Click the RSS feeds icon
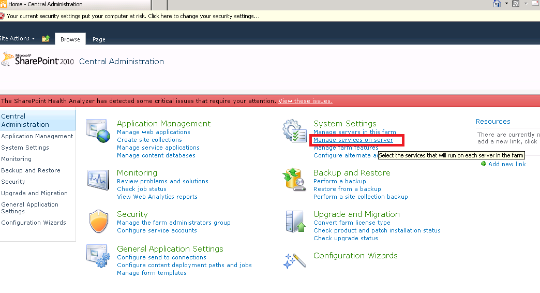Image resolution: width=540 pixels, height=293 pixels. pyautogui.click(x=516, y=4)
